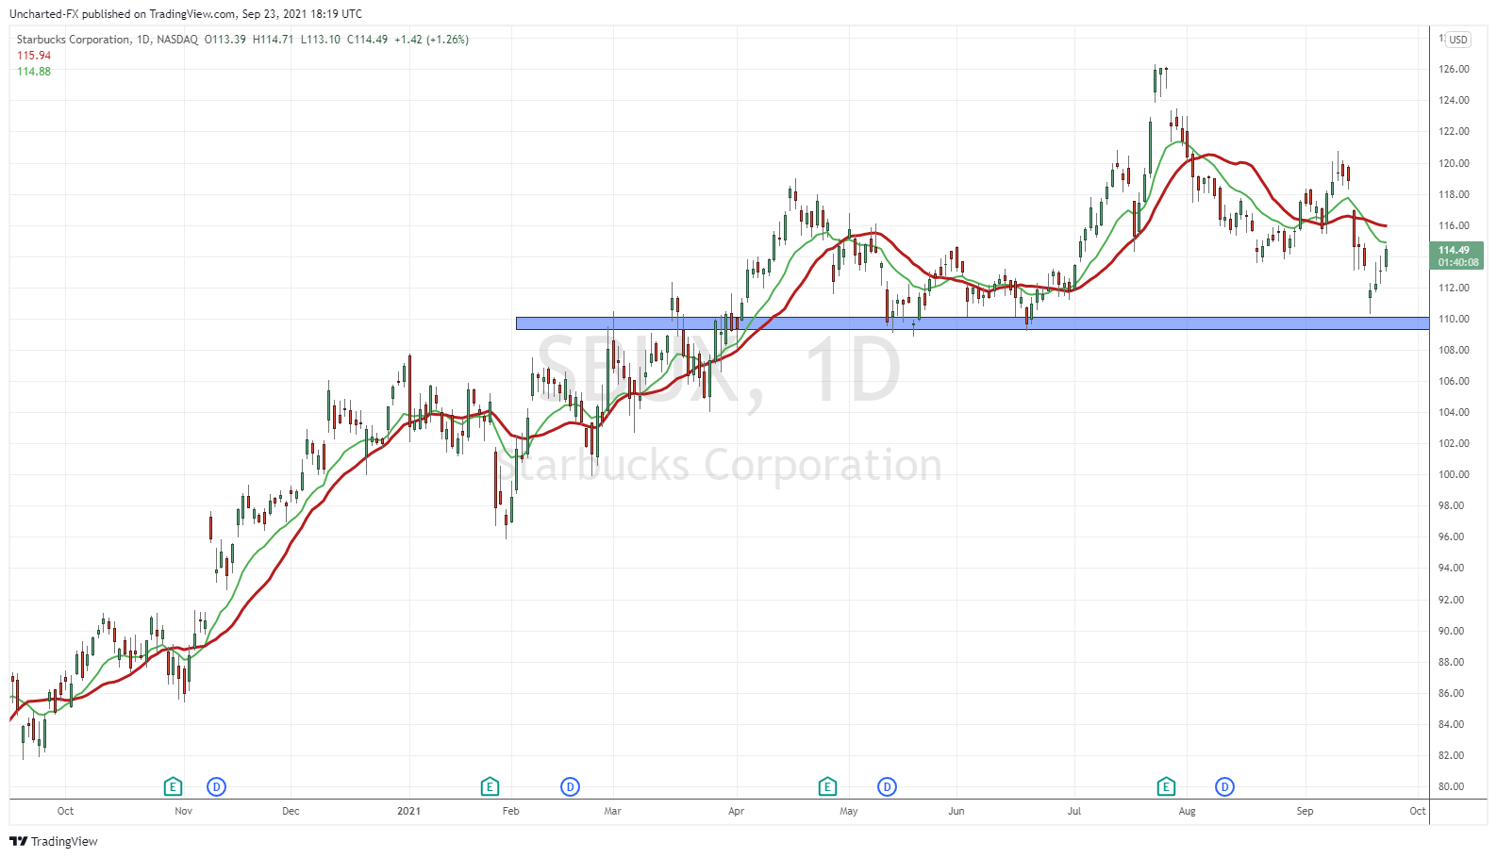
Task: Click the 100.00 price axis label
Action: pos(1454,474)
